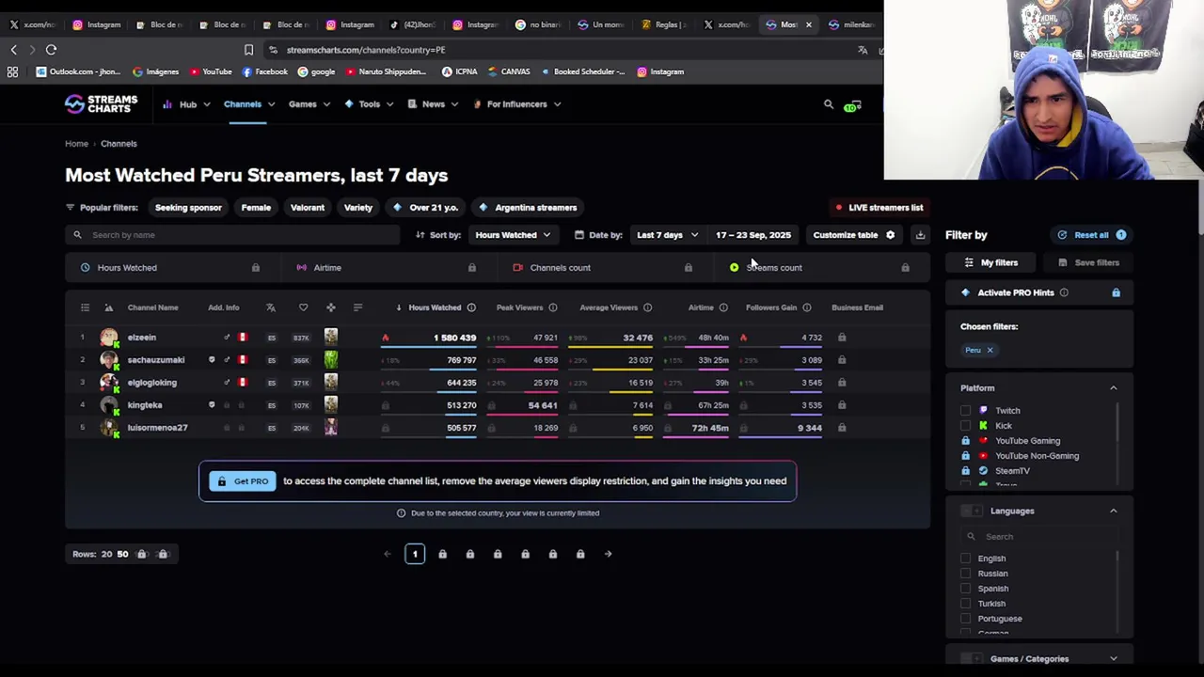The image size is (1204, 677).
Task: Switch to the Save filters tab
Action: [1088, 263]
